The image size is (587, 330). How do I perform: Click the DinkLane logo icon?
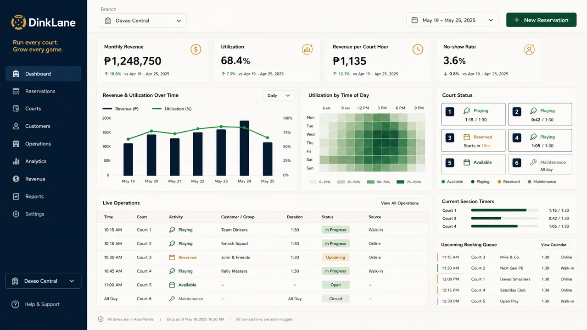click(x=18, y=22)
